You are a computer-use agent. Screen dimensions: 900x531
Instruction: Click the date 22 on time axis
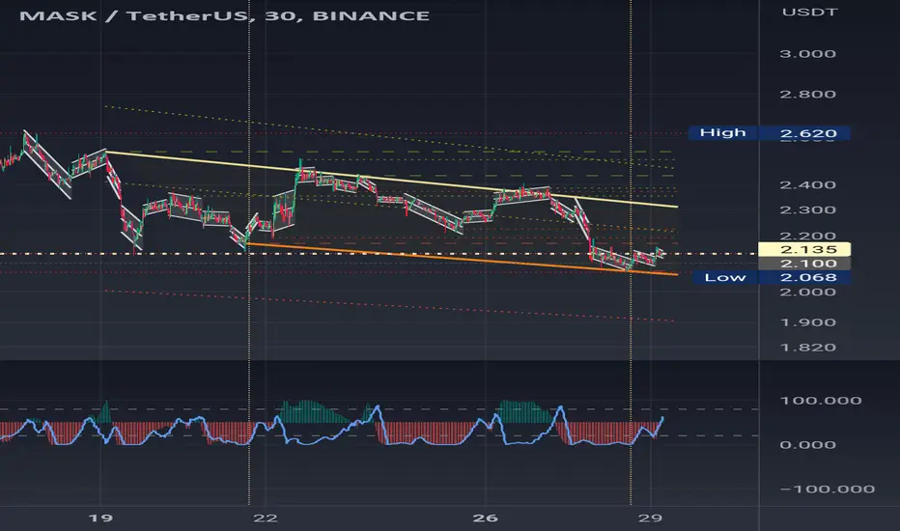click(266, 518)
